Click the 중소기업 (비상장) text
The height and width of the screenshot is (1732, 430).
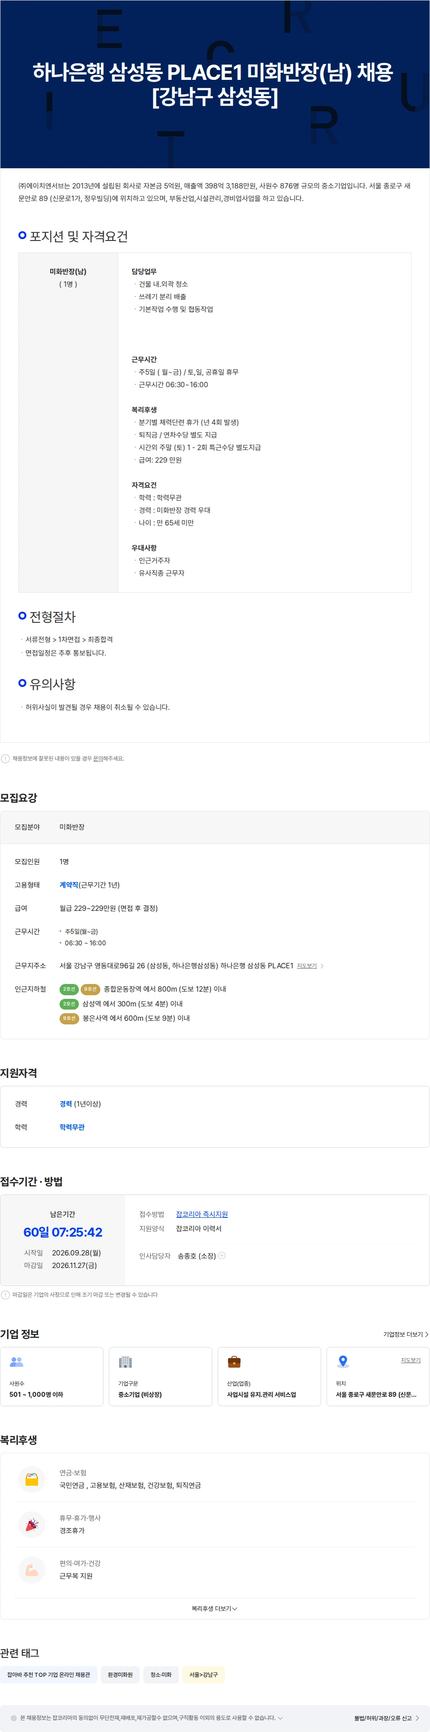140,1394
